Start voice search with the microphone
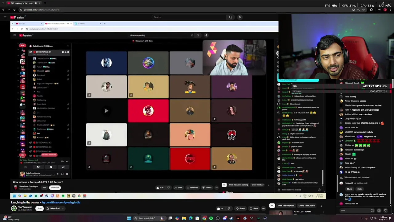Image resolution: width=394 pixels, height=222 pixels. [240, 17]
